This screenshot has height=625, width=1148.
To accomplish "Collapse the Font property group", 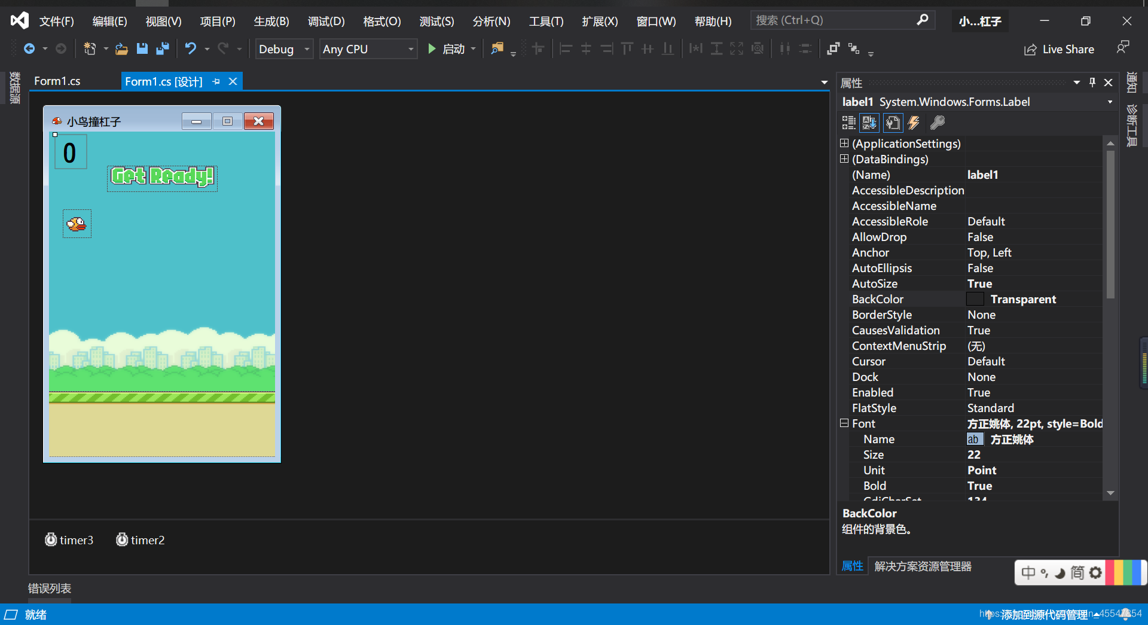I will (x=844, y=423).
